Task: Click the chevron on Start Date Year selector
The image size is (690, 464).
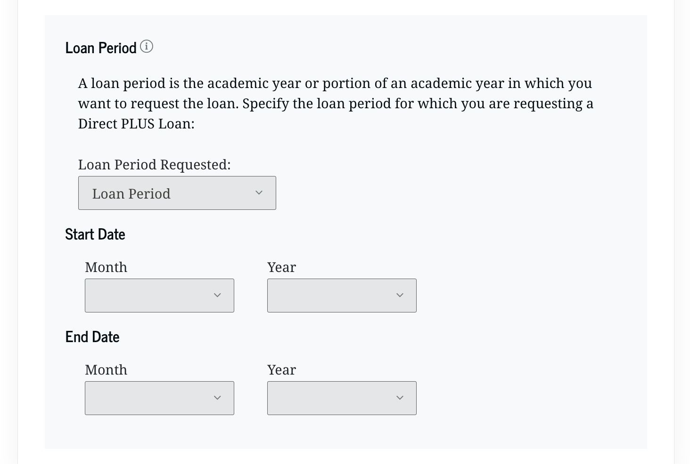Action: 400,295
